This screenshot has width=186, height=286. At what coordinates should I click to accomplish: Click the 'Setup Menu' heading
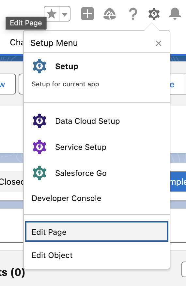click(x=54, y=43)
